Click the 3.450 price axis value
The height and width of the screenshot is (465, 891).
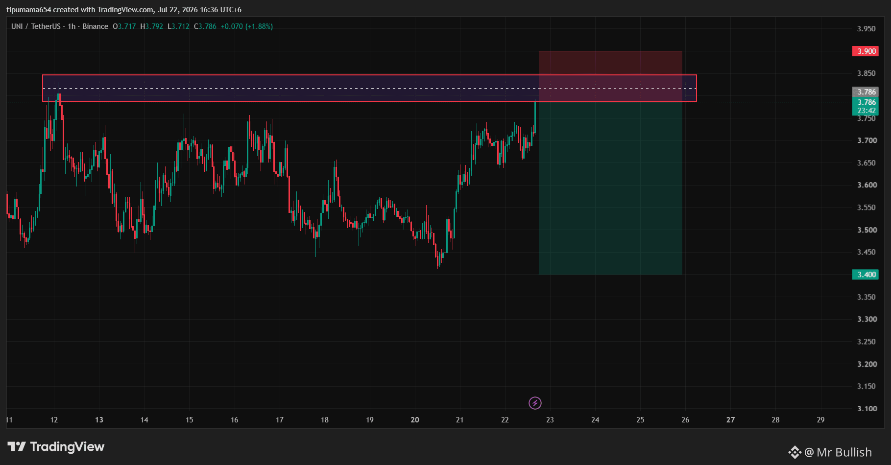point(866,252)
